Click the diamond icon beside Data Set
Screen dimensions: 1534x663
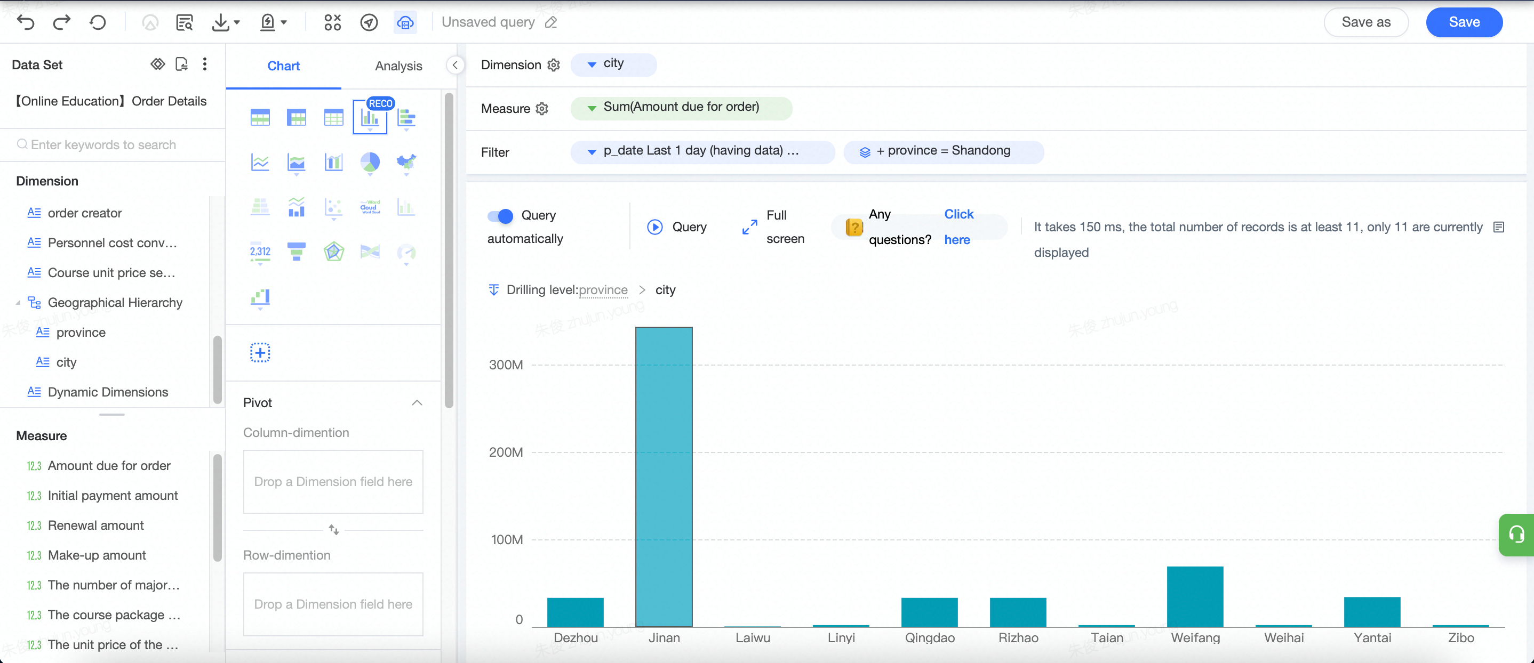click(x=158, y=63)
